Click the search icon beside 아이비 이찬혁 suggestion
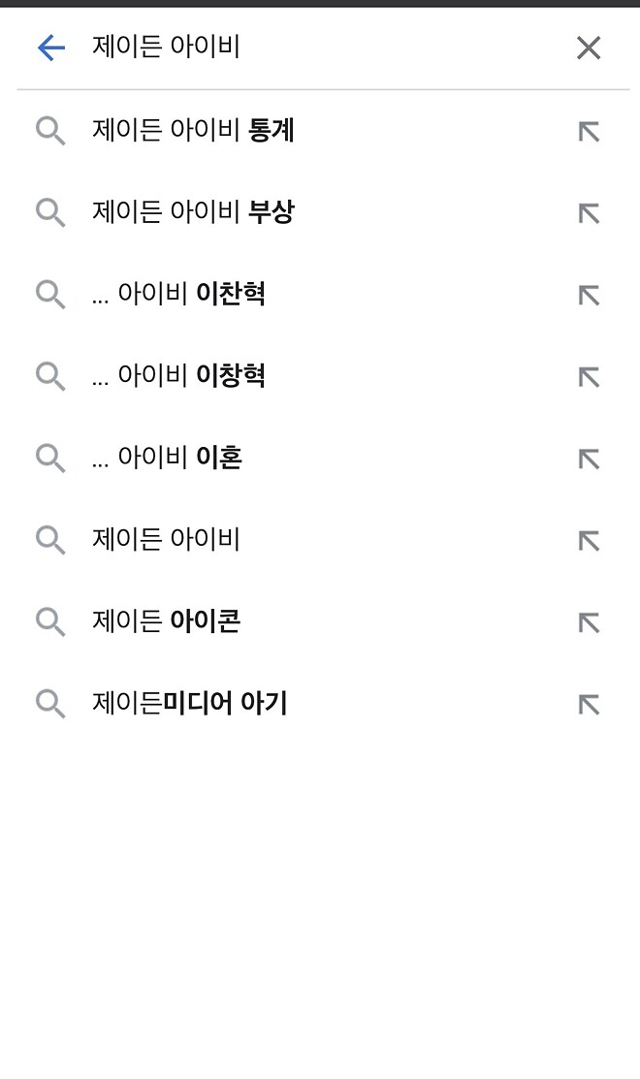The height and width of the screenshot is (1079, 640). pos(50,295)
